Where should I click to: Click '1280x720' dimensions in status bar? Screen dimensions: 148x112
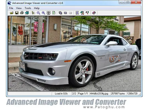[x=132, y=94]
